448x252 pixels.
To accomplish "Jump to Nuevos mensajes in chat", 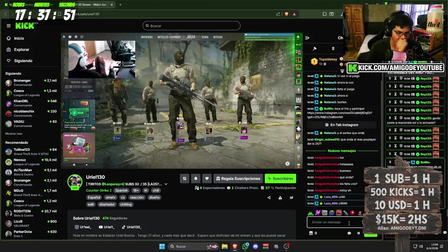I will click(342, 151).
